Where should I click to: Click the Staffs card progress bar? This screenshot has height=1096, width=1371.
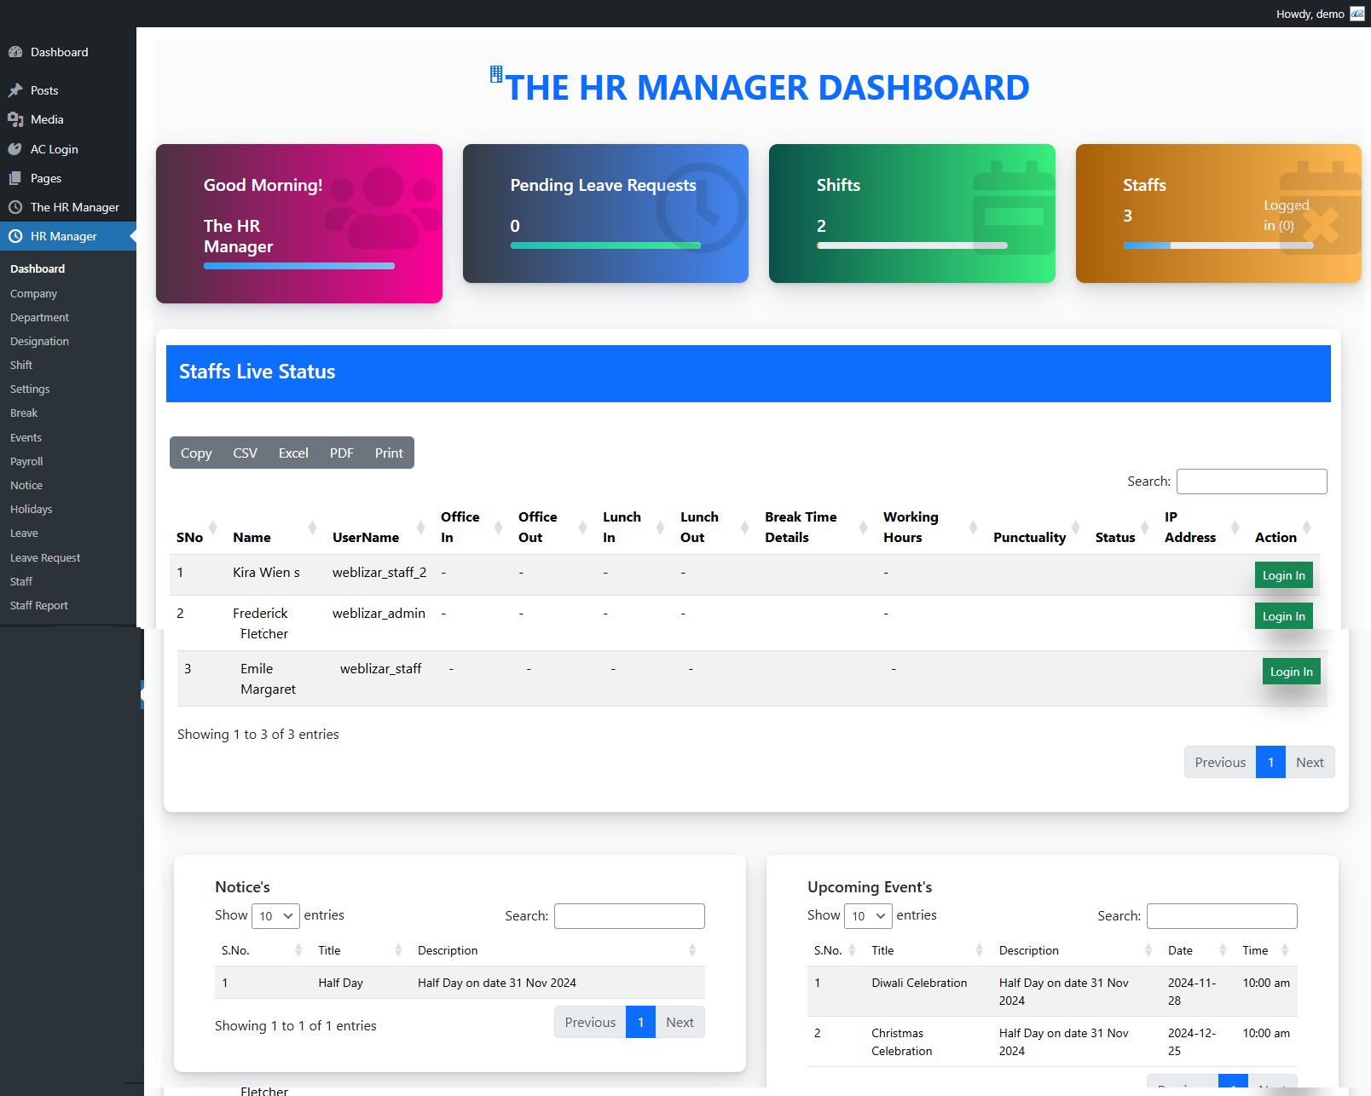click(x=1218, y=245)
